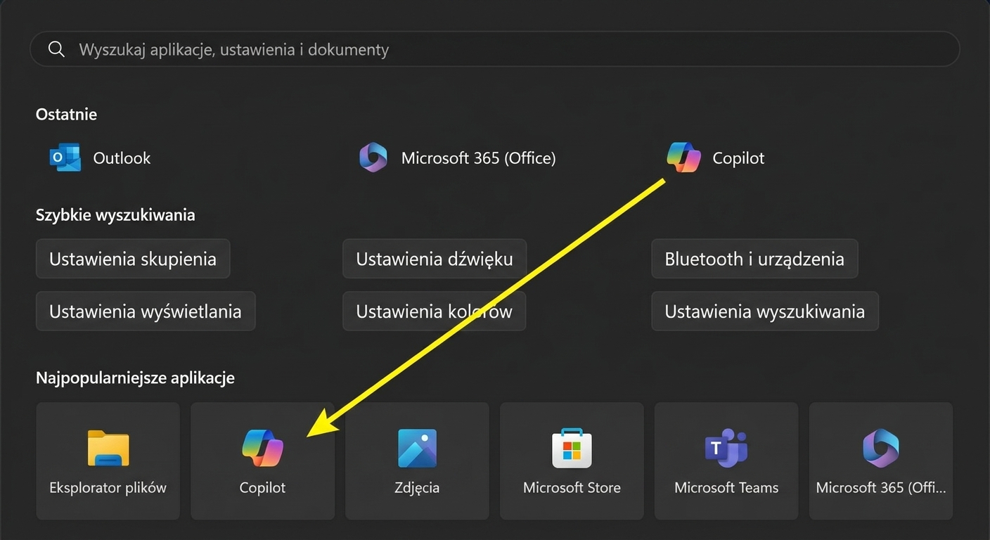
Task: Open the Microsoft Teams tile
Action: click(726, 461)
